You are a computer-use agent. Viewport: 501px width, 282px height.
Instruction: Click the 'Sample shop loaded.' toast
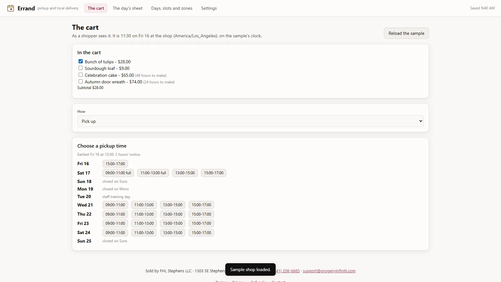[x=250, y=269]
